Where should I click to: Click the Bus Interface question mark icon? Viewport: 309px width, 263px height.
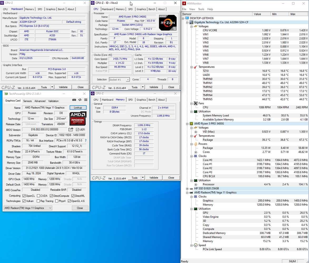pos(86,141)
